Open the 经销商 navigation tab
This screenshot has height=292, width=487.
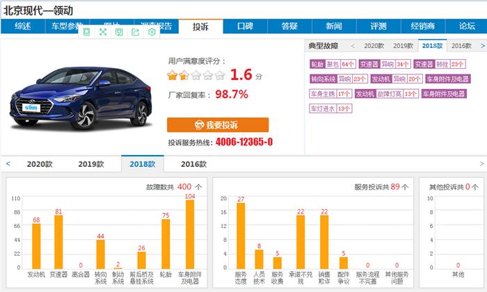pos(423,26)
